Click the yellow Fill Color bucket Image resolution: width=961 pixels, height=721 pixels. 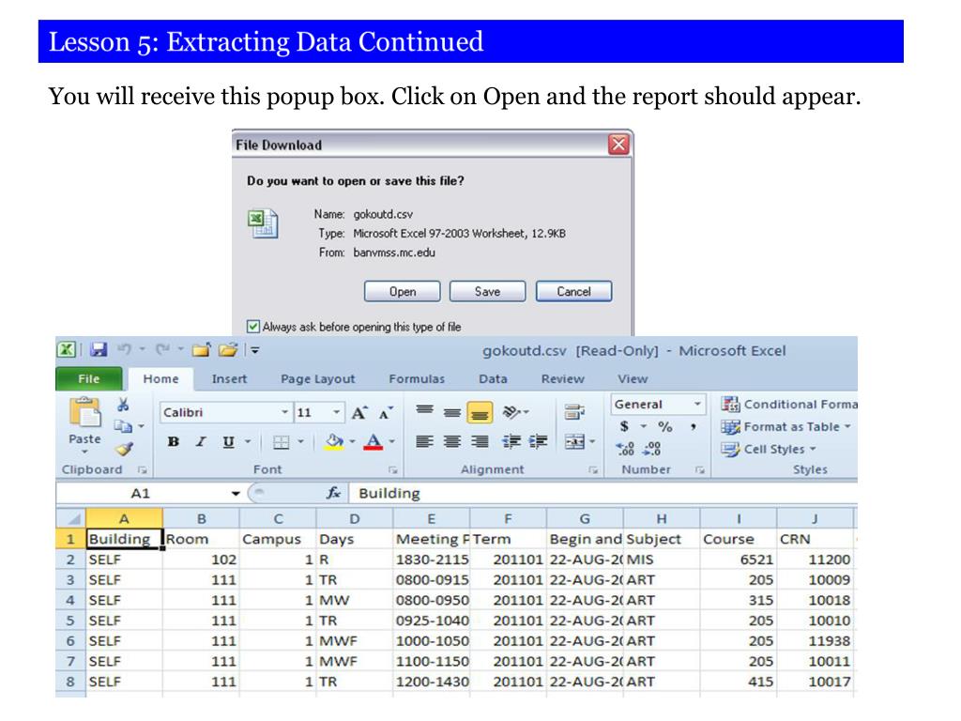pos(334,441)
